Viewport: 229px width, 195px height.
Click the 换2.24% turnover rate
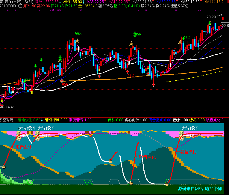coord(163,6)
